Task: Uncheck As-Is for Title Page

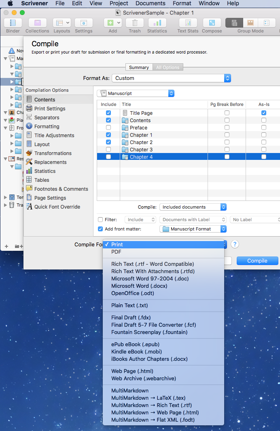Action: tap(263, 113)
